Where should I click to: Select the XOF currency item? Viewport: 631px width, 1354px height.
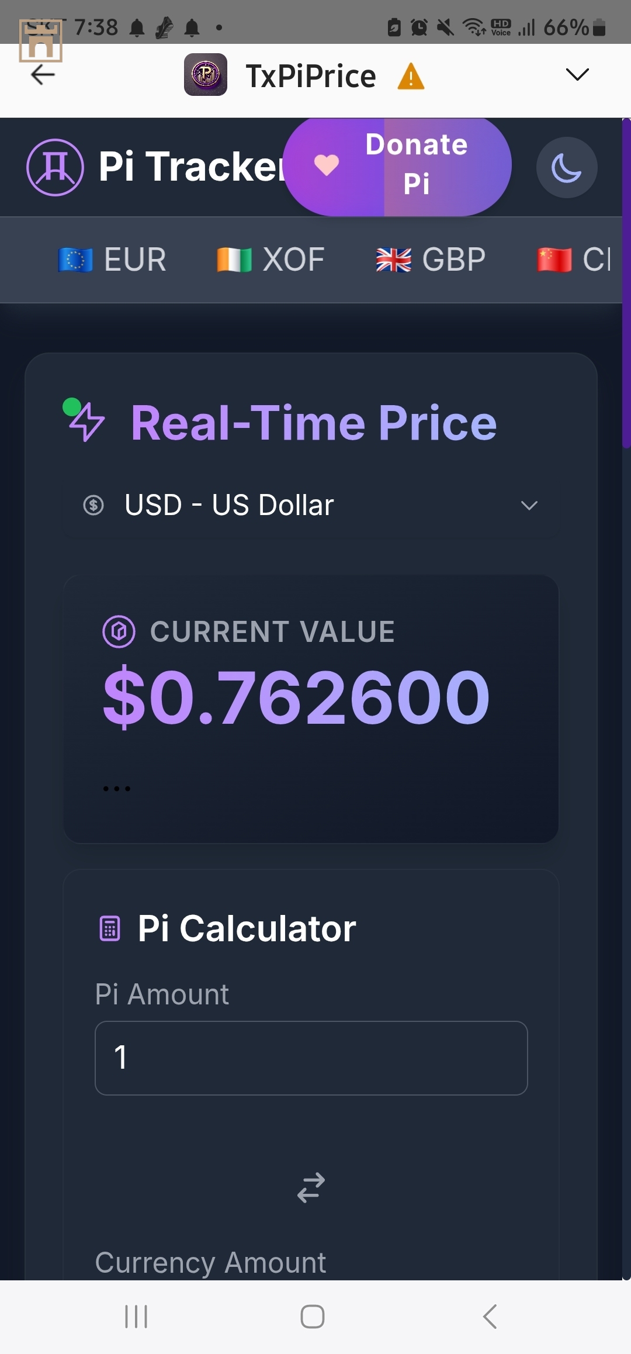click(x=271, y=260)
